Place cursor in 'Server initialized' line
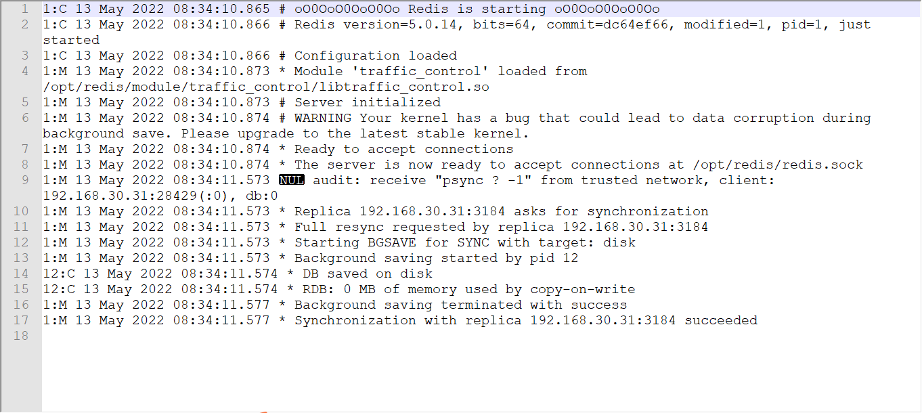 coord(367,102)
